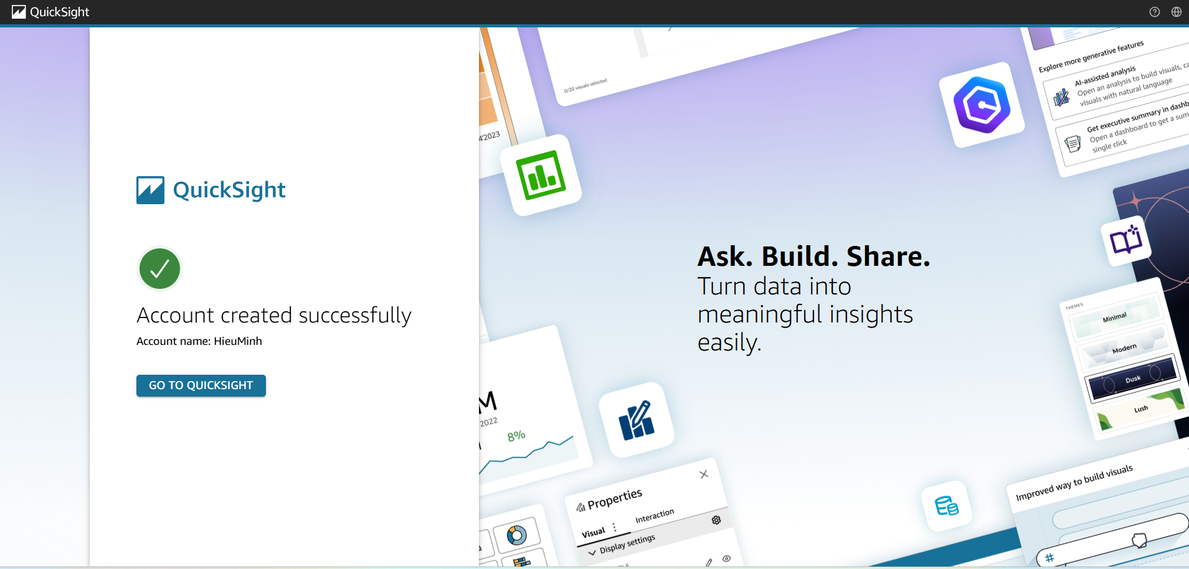Click the gear icon in Properties panel
Screen dimensions: 1189x569
point(716,520)
